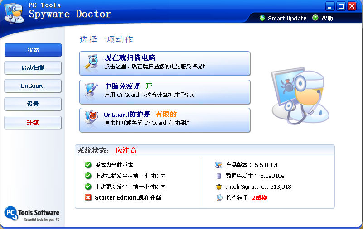Click the bug icon next to Intelli-Signatures

tap(219, 187)
